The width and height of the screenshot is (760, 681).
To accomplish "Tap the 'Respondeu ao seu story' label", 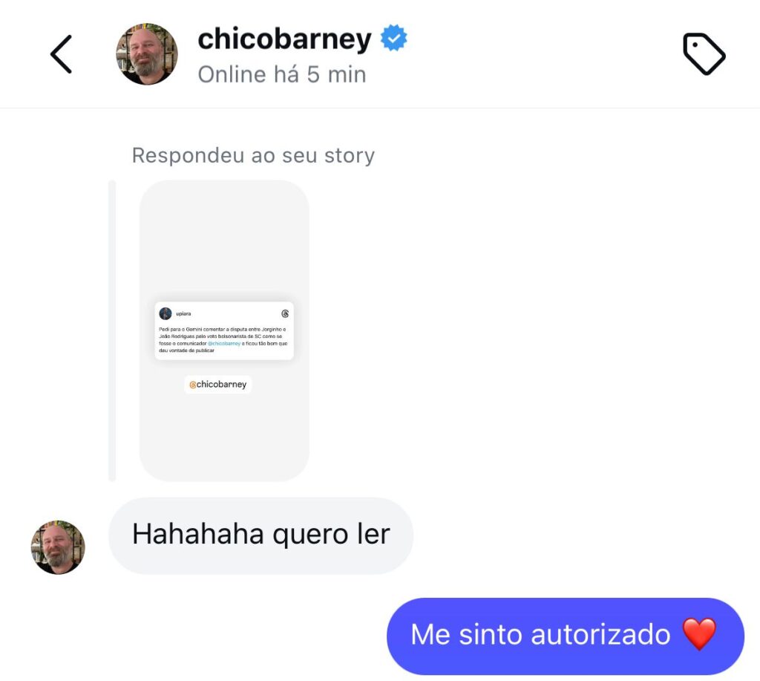I will tap(254, 156).
